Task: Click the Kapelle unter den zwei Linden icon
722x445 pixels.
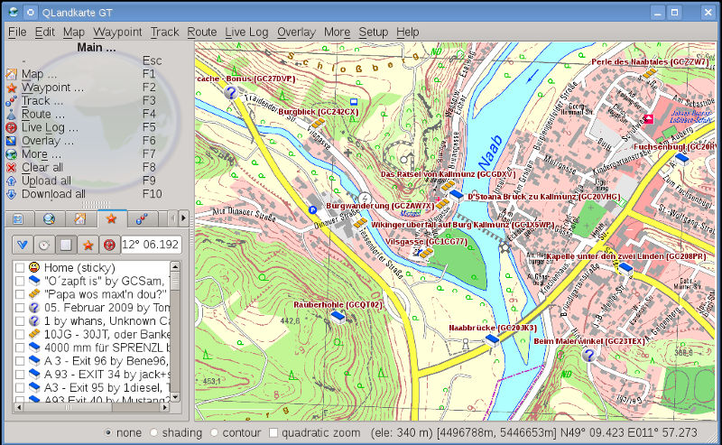Action: [625, 268]
